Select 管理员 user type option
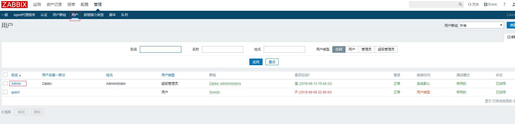The width and height of the screenshot is (515, 124). 367,49
